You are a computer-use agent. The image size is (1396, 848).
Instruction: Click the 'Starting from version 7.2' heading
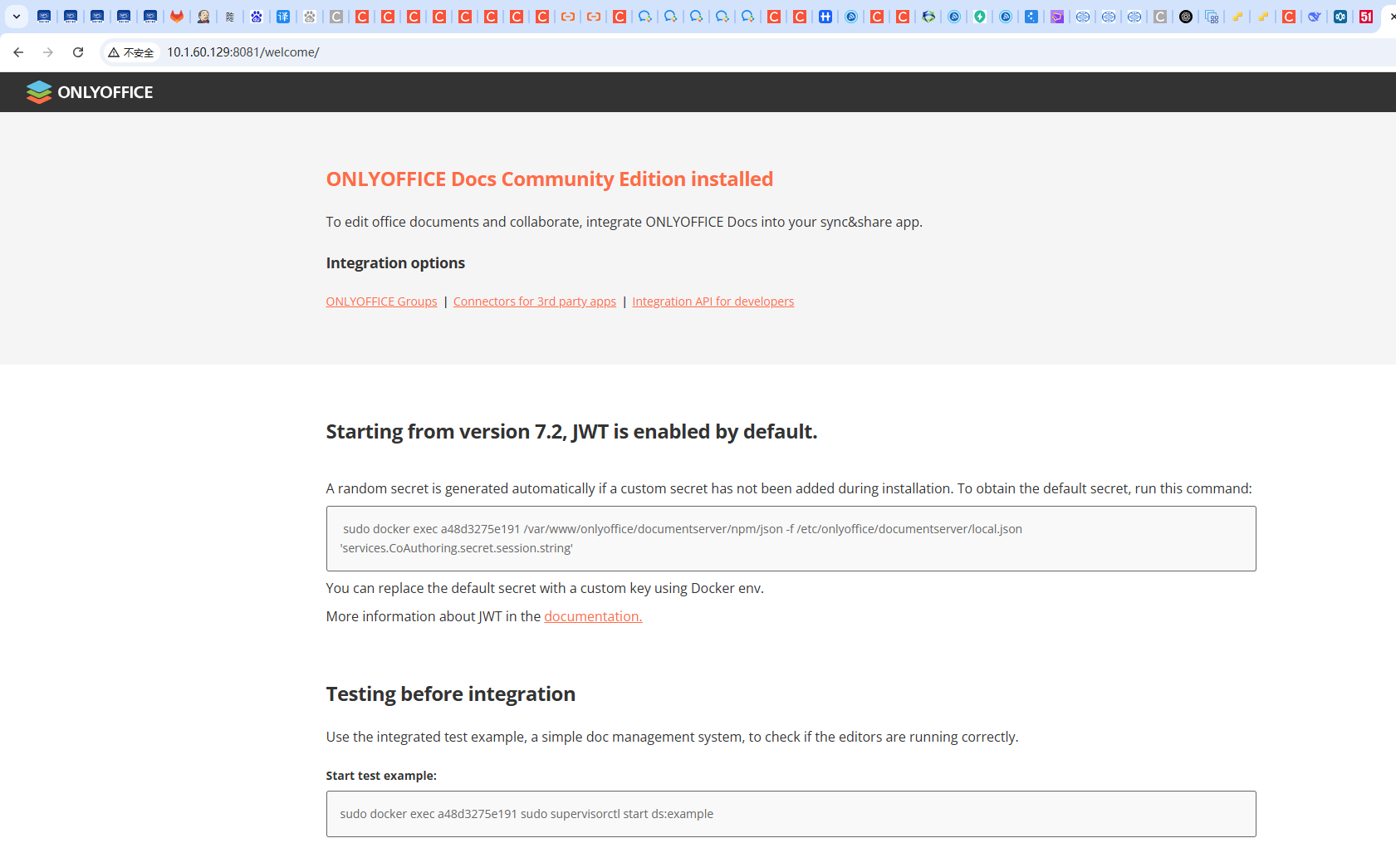[571, 432]
